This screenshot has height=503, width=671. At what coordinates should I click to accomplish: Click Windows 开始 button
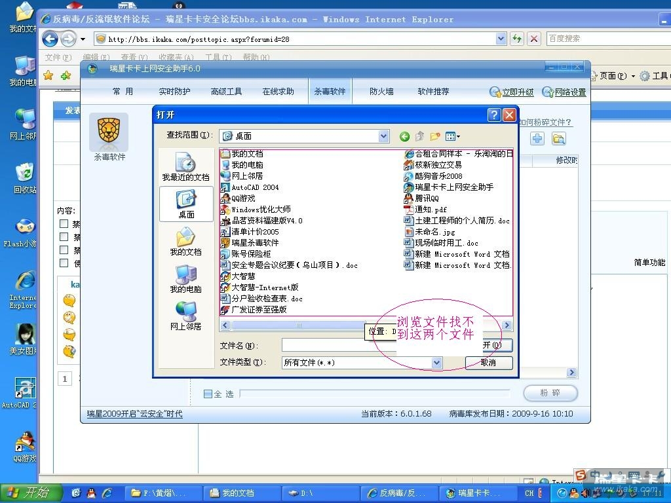pos(31,493)
